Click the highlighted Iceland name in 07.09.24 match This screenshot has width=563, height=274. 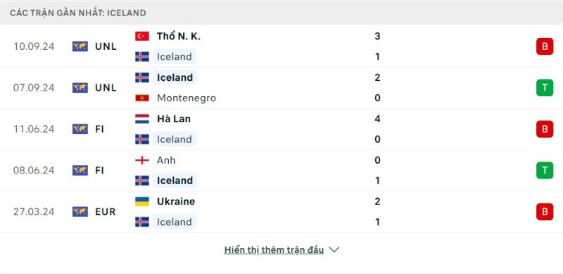pyautogui.click(x=175, y=77)
